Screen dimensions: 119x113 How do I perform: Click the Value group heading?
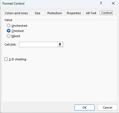pyautogui.click(x=8, y=20)
